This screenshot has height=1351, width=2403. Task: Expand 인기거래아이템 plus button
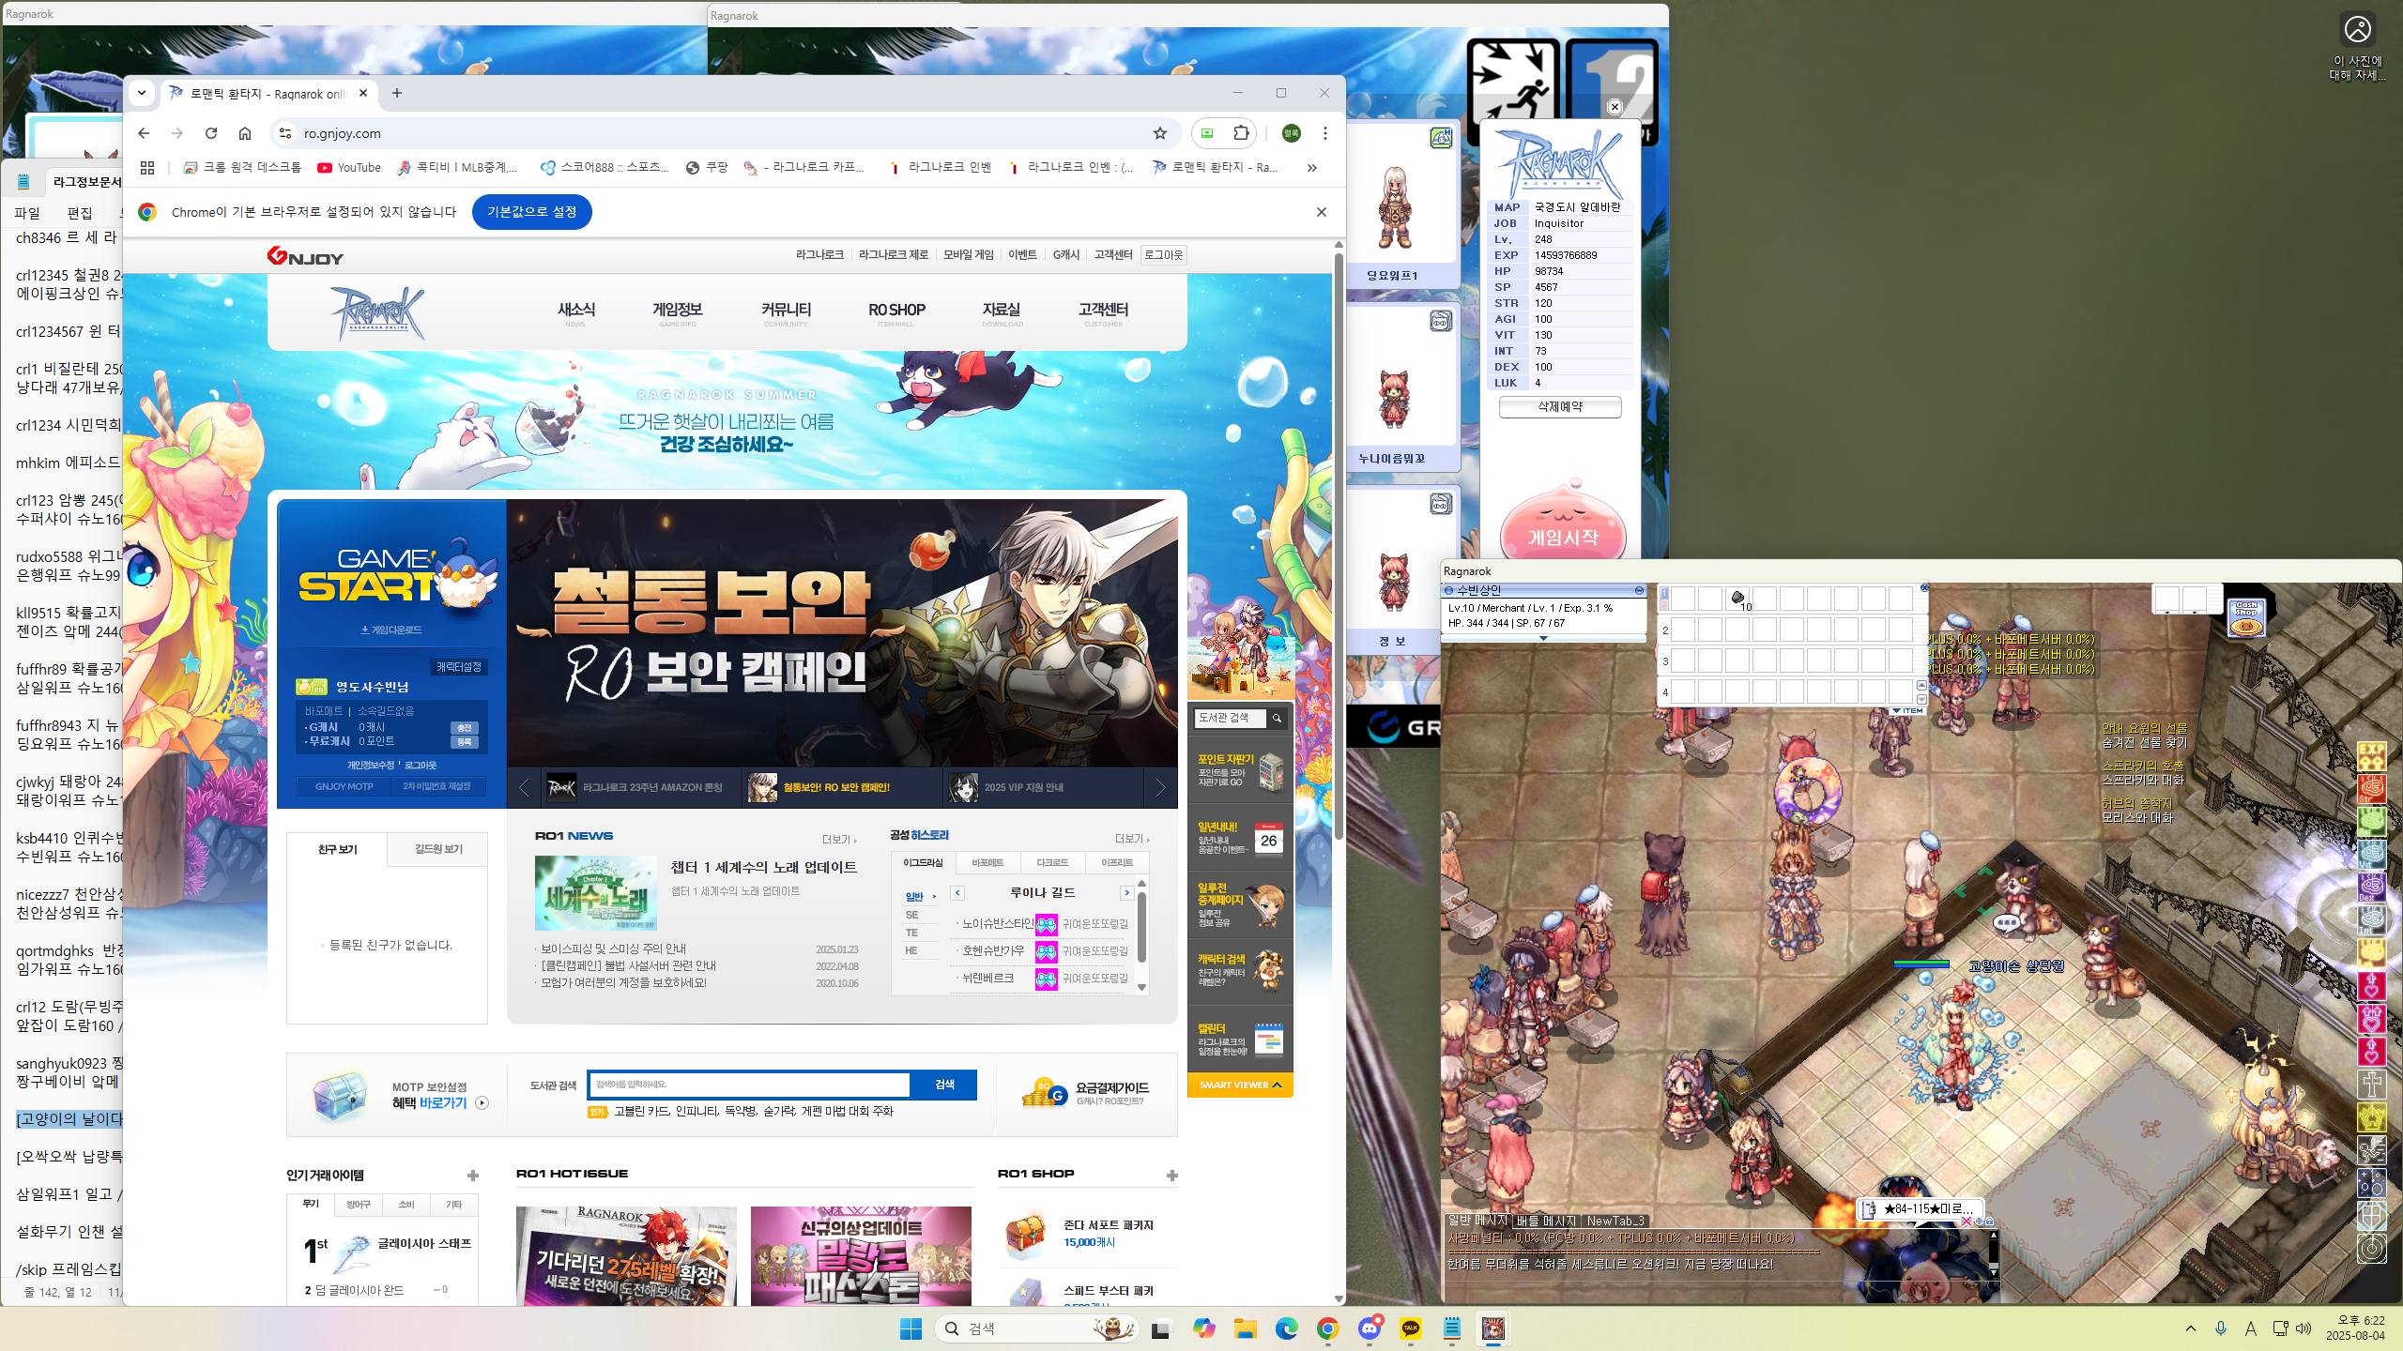coord(473,1176)
